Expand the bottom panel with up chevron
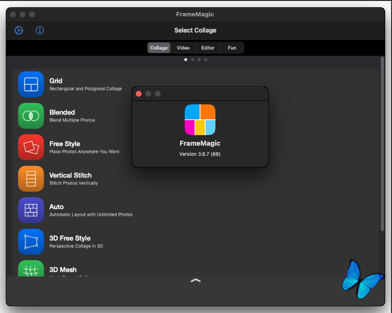The width and height of the screenshot is (392, 313). (195, 280)
